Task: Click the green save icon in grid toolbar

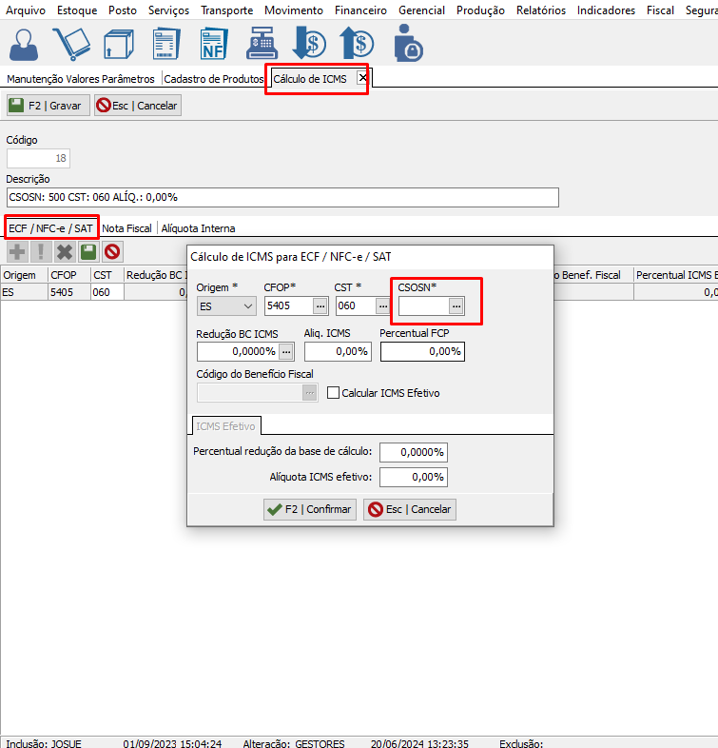Action: (88, 252)
